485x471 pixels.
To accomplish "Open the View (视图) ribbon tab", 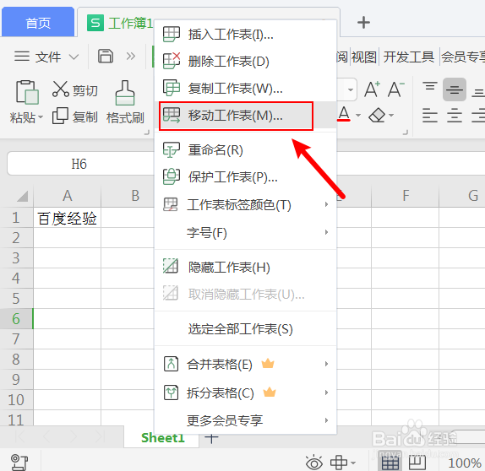I will click(x=364, y=57).
